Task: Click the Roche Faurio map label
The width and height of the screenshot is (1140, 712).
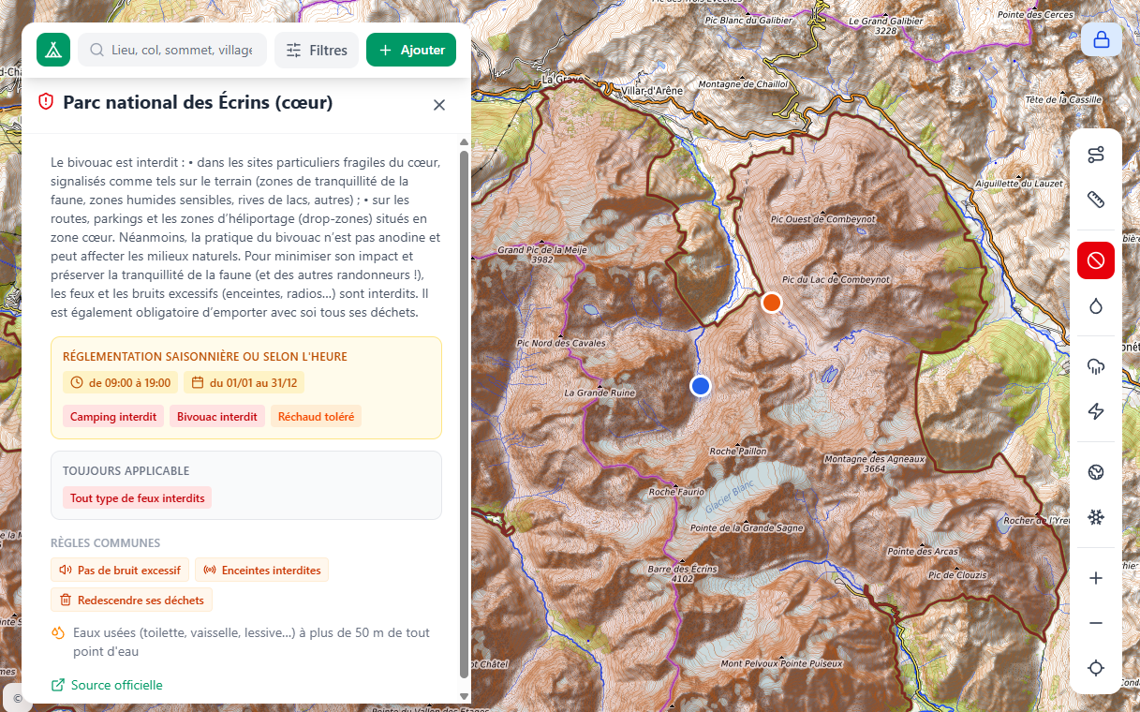Action: pyautogui.click(x=676, y=492)
